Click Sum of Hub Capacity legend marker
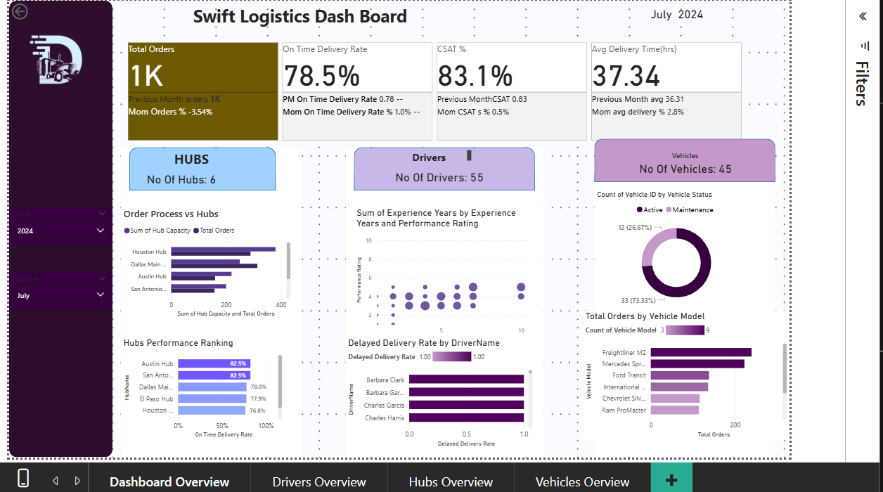The image size is (883, 492). coord(127,231)
